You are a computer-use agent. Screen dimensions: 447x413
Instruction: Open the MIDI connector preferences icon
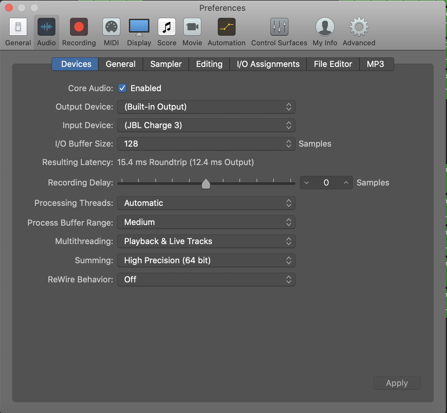point(111,27)
